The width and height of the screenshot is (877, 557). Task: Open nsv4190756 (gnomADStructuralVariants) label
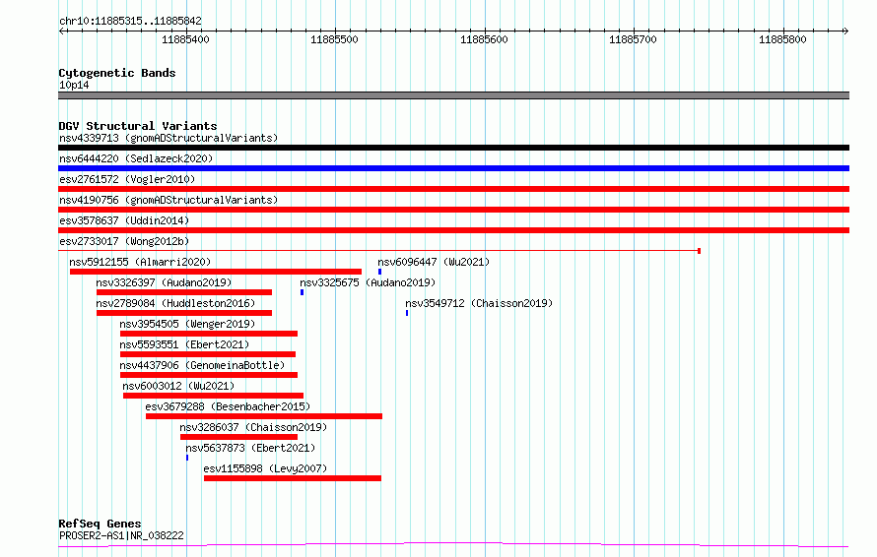(x=169, y=200)
